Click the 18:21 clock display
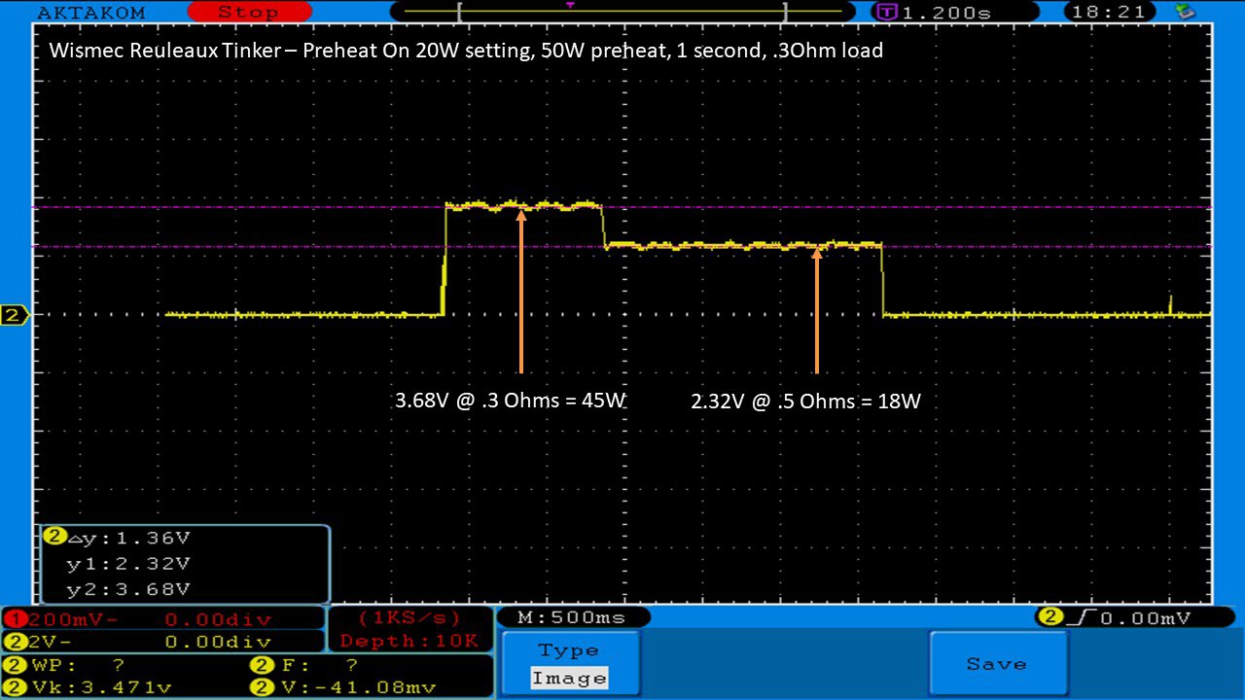1245x700 pixels. click(x=1113, y=13)
